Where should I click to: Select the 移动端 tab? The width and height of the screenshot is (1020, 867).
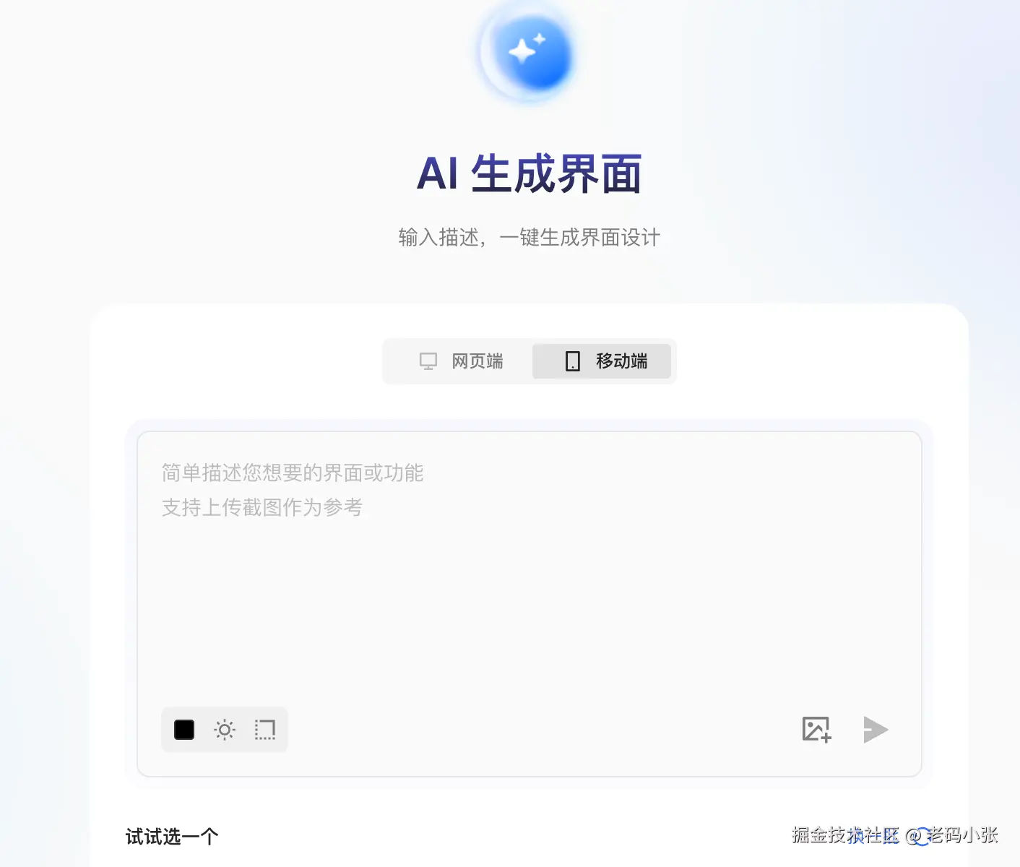(602, 361)
